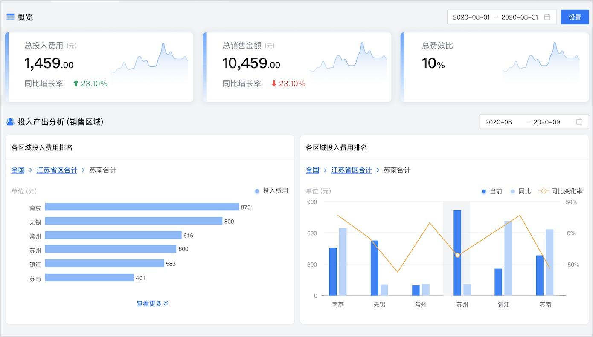Click the 设置 button
The height and width of the screenshot is (337, 593).
click(x=575, y=17)
